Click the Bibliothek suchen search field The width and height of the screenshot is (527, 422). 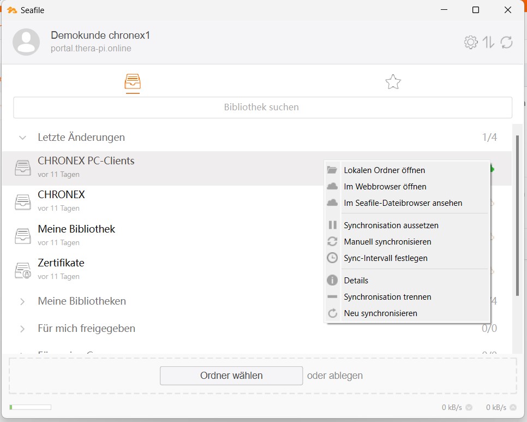[x=263, y=107]
